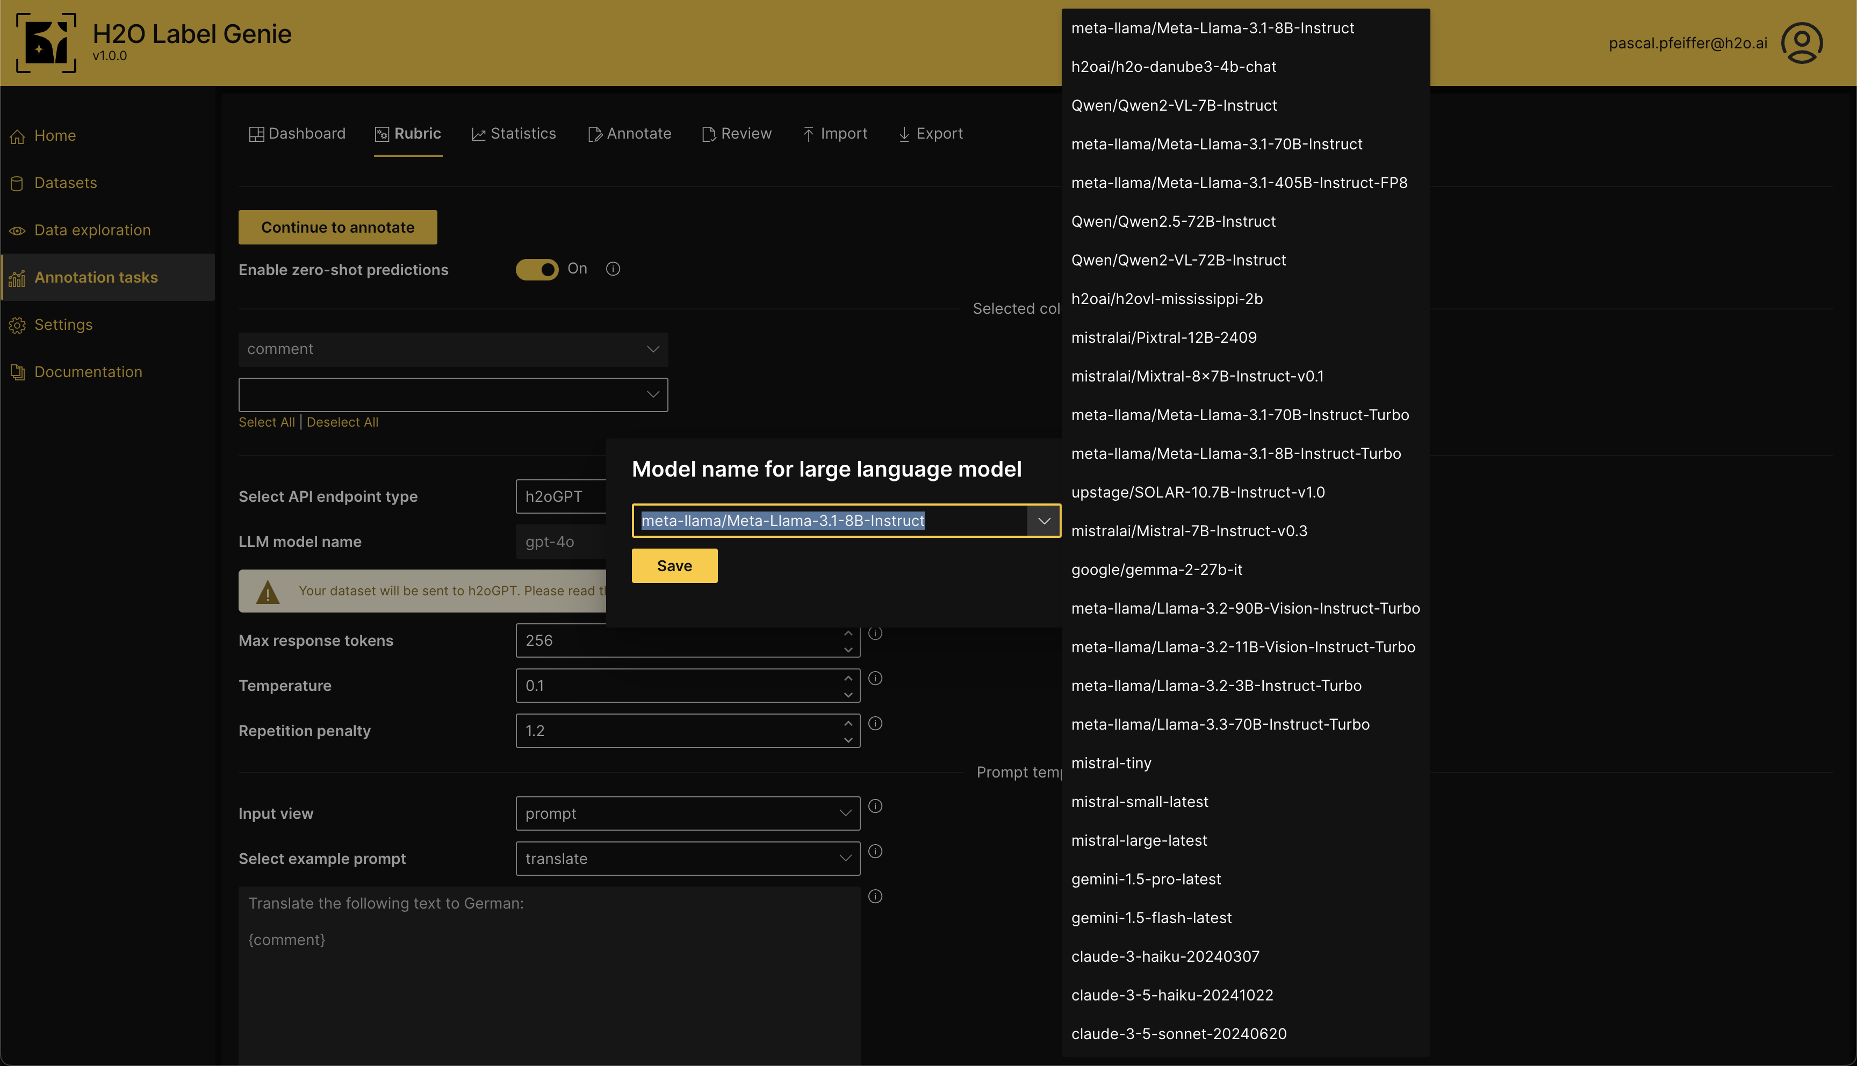Screen dimensions: 1857x1066
Task: Decrease Repetition penalty with the down stepper
Action: 847,739
